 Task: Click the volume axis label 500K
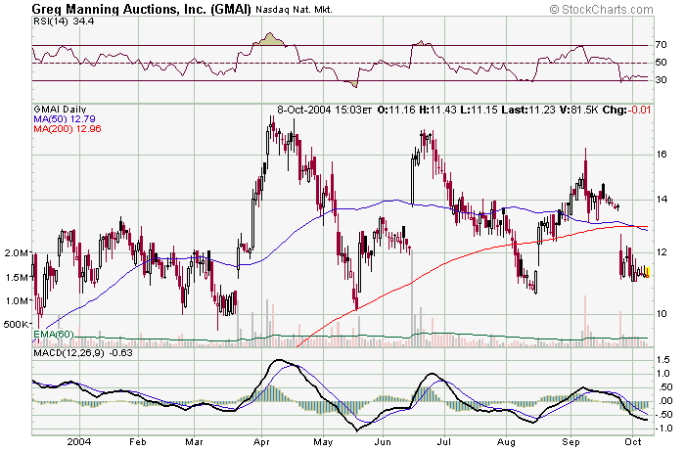click(17, 324)
